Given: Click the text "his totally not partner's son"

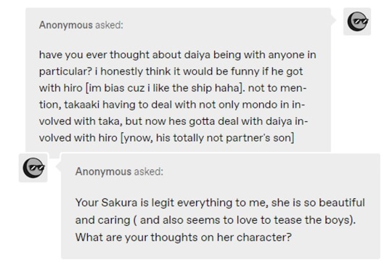Looking at the screenshot, I should pos(225,138).
